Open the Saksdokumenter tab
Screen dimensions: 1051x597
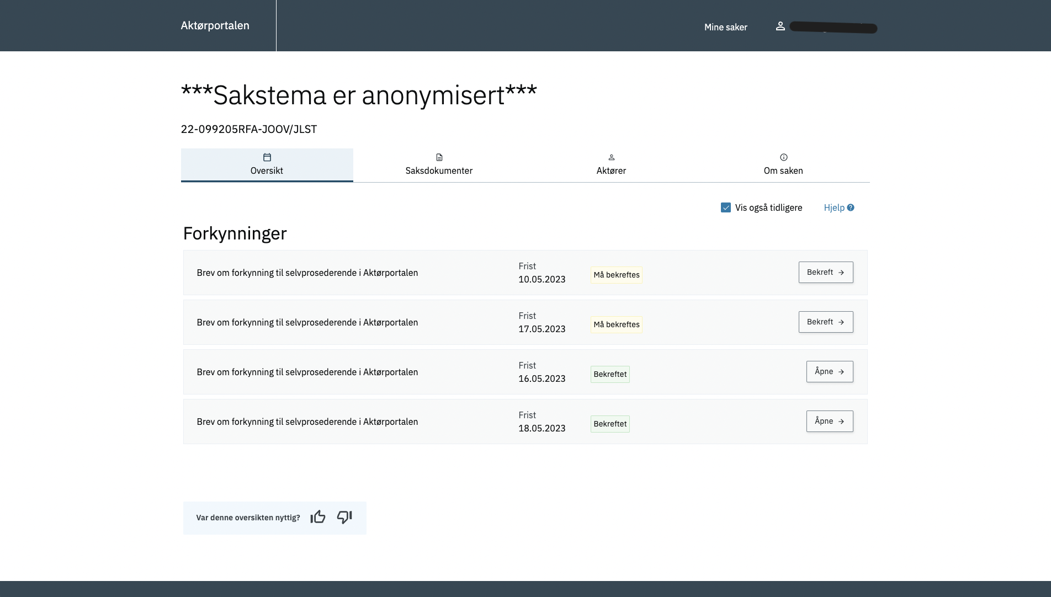[x=439, y=165]
